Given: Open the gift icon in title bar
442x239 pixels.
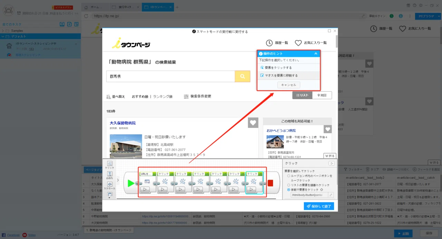Looking at the screenshot, I should click(409, 5).
